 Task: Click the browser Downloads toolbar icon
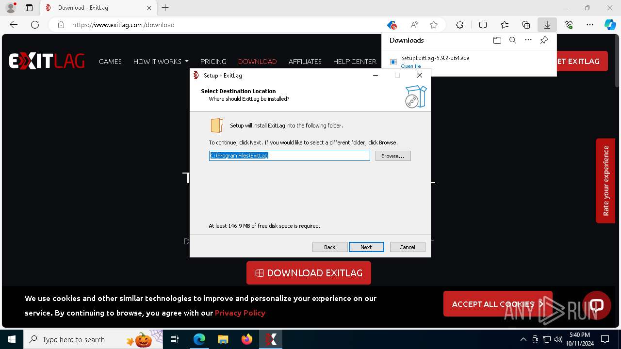tap(547, 25)
